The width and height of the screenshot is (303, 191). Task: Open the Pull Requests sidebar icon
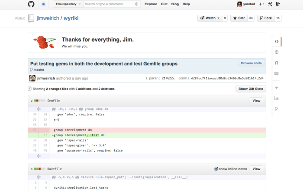(277, 63)
